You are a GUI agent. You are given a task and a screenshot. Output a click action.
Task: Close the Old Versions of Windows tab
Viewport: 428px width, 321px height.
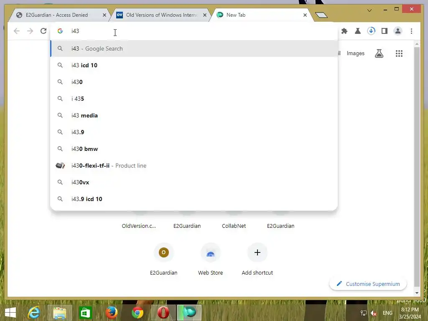click(x=205, y=15)
